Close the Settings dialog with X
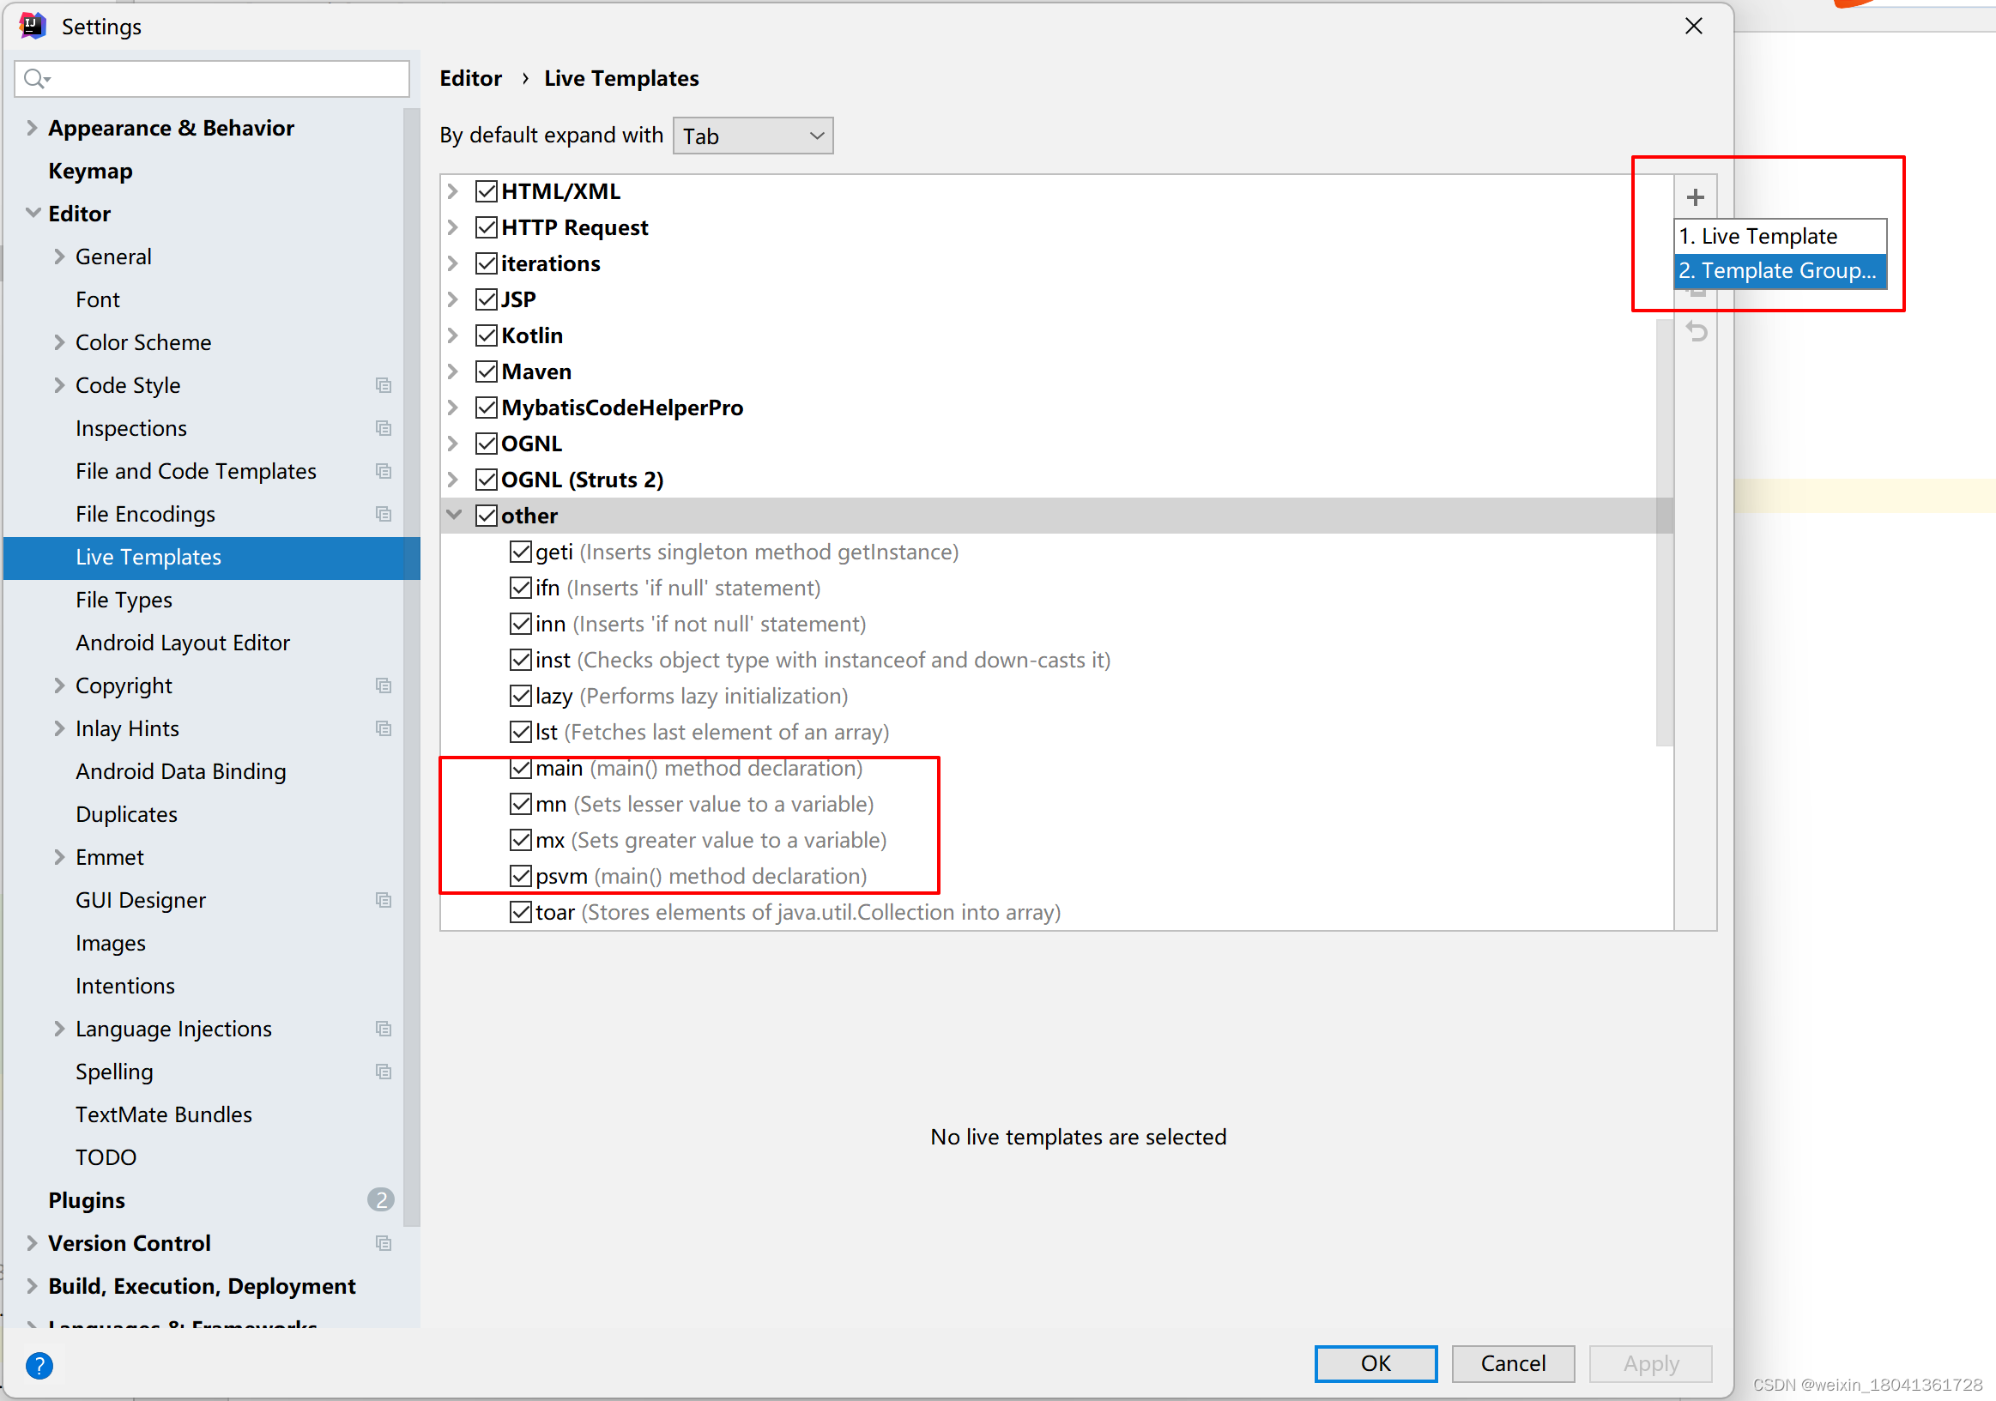The image size is (1996, 1401). tap(1692, 26)
